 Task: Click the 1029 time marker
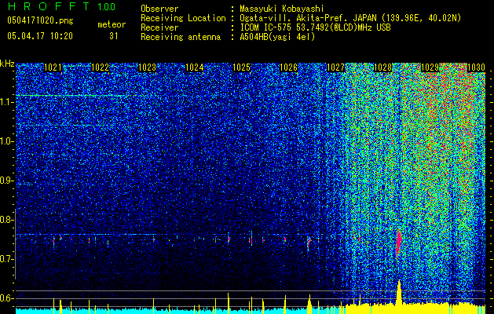click(x=430, y=68)
